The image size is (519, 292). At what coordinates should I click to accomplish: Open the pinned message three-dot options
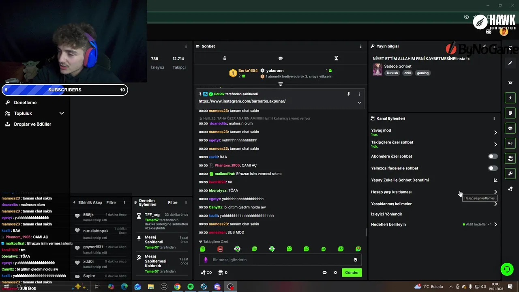click(x=359, y=94)
